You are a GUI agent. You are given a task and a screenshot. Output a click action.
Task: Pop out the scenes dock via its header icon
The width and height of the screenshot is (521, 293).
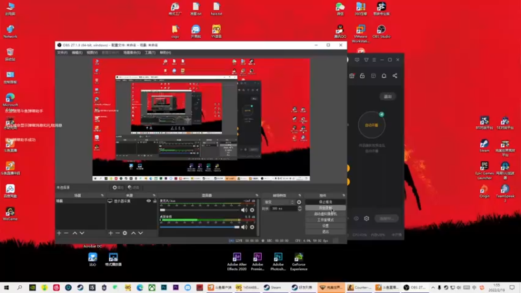click(x=102, y=195)
